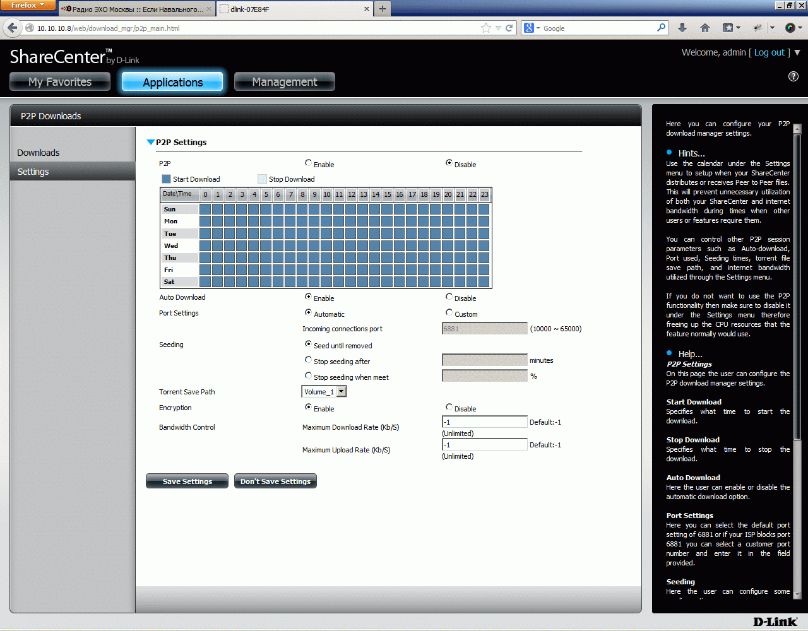
Task: Select Settings in the P2P sidebar
Action: pyautogui.click(x=73, y=172)
